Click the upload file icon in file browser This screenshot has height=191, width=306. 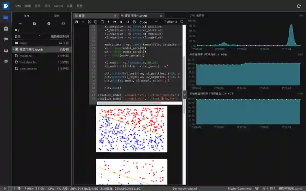(x=49, y=23)
